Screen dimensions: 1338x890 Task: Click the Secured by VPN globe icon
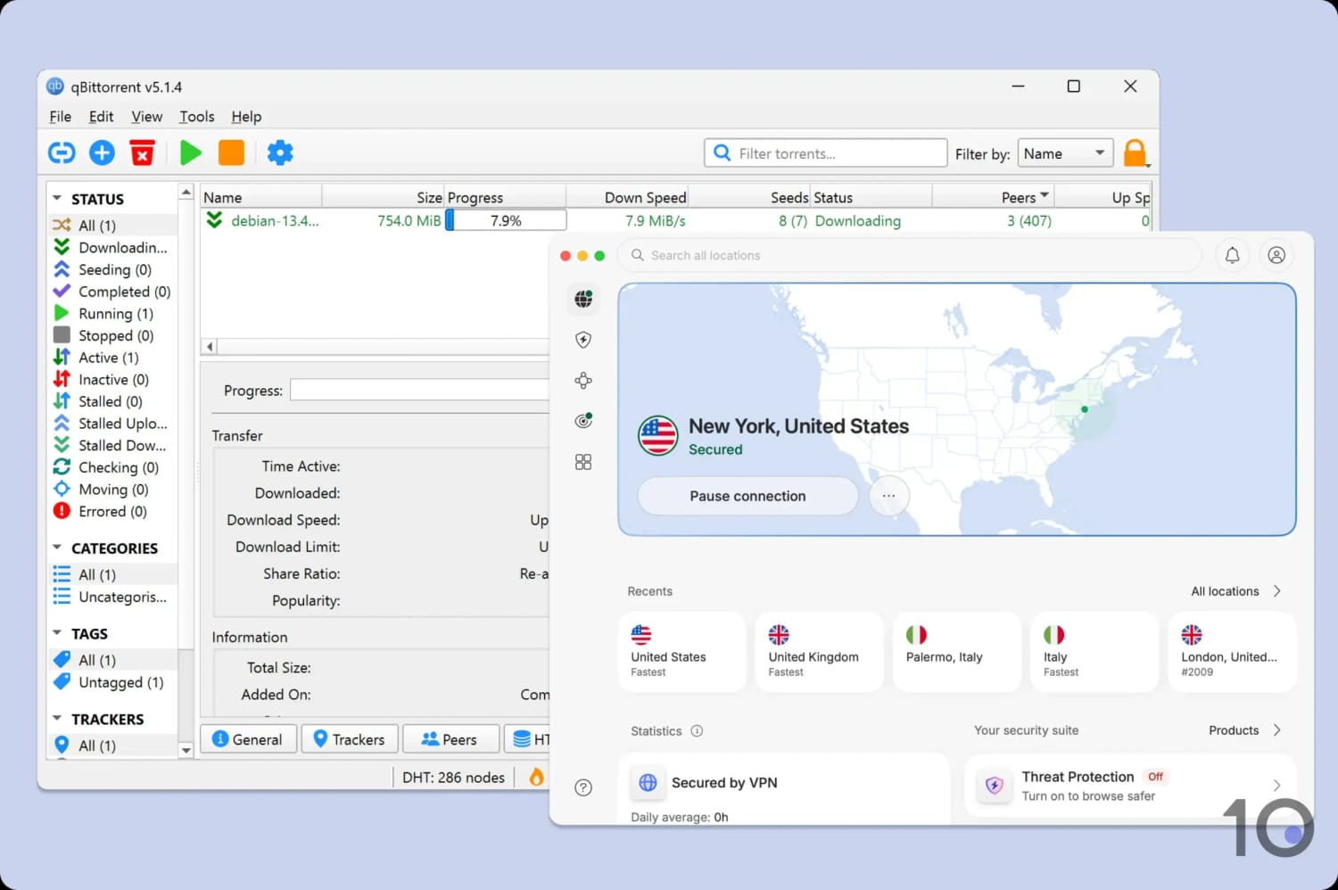point(648,782)
